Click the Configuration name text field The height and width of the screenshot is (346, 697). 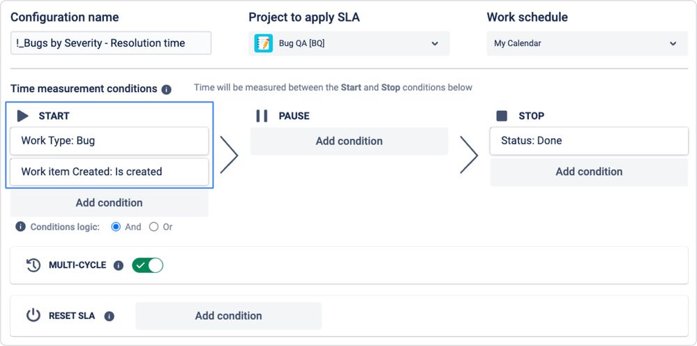[111, 43]
